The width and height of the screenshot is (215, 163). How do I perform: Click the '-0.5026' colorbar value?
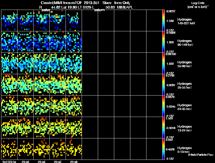pyautogui.click(x=171, y=33)
